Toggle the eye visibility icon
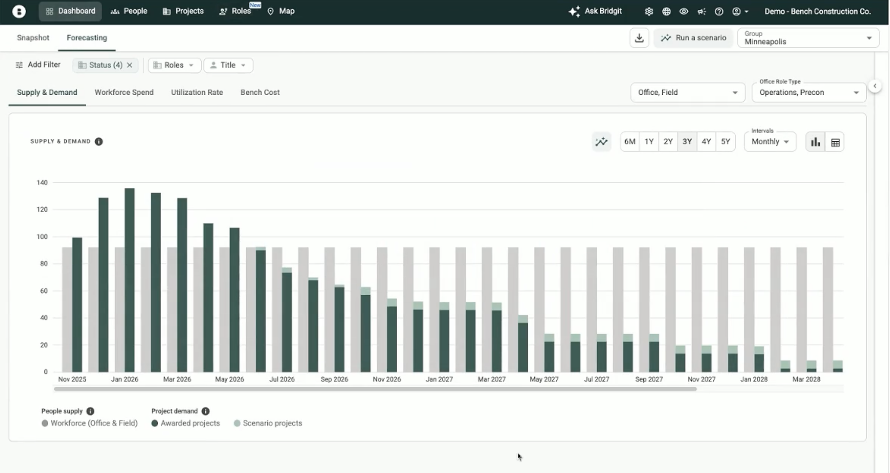Image resolution: width=890 pixels, height=473 pixels. point(684,11)
